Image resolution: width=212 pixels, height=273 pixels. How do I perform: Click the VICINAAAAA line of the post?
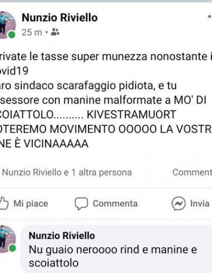44,143
